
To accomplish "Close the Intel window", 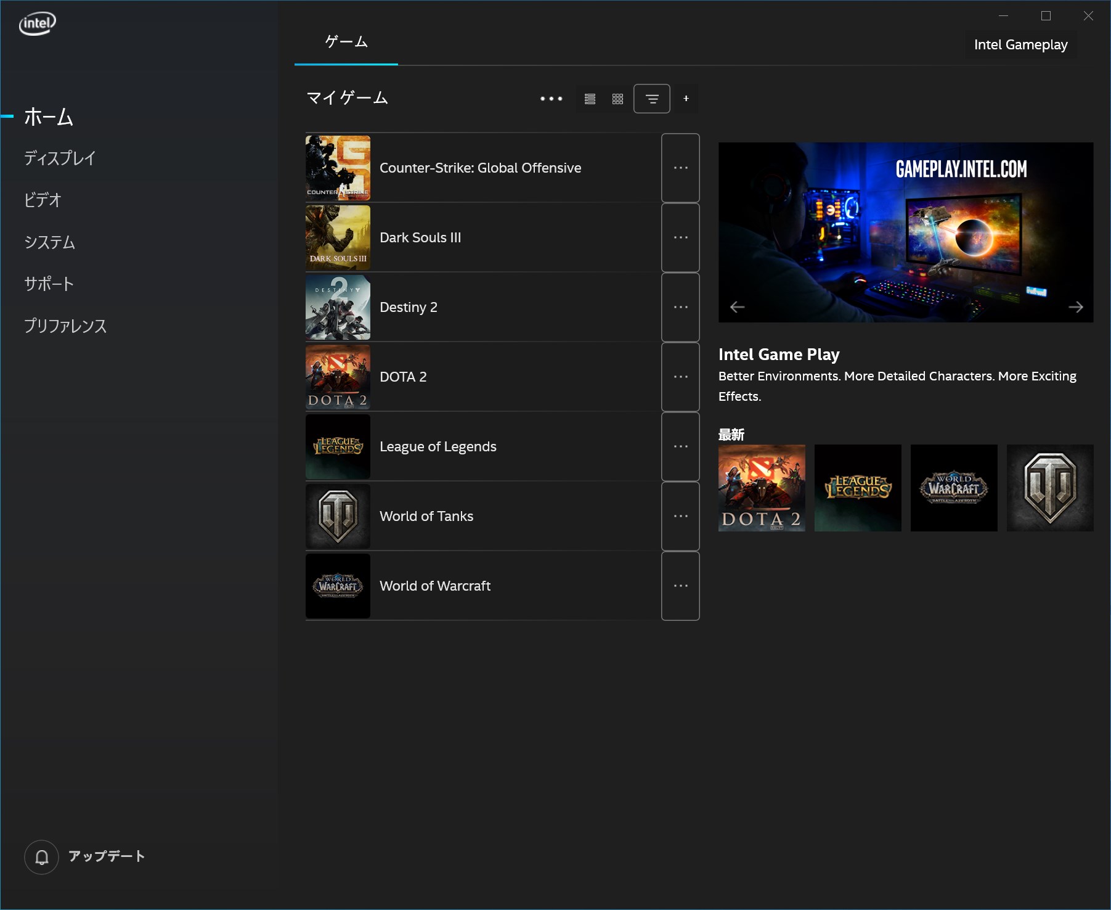I will click(x=1088, y=16).
